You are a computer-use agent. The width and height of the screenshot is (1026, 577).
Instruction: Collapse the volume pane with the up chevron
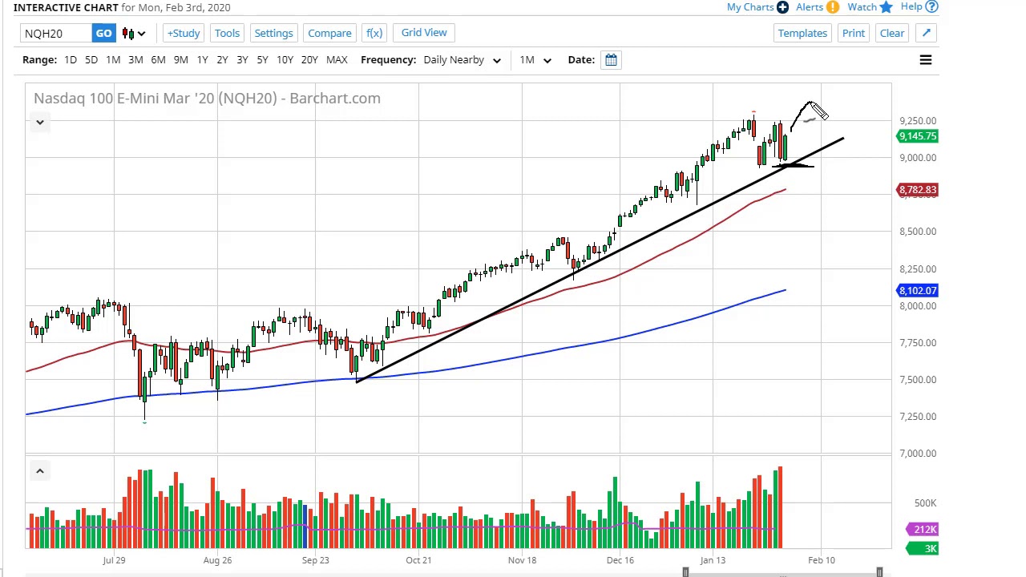pyautogui.click(x=39, y=471)
